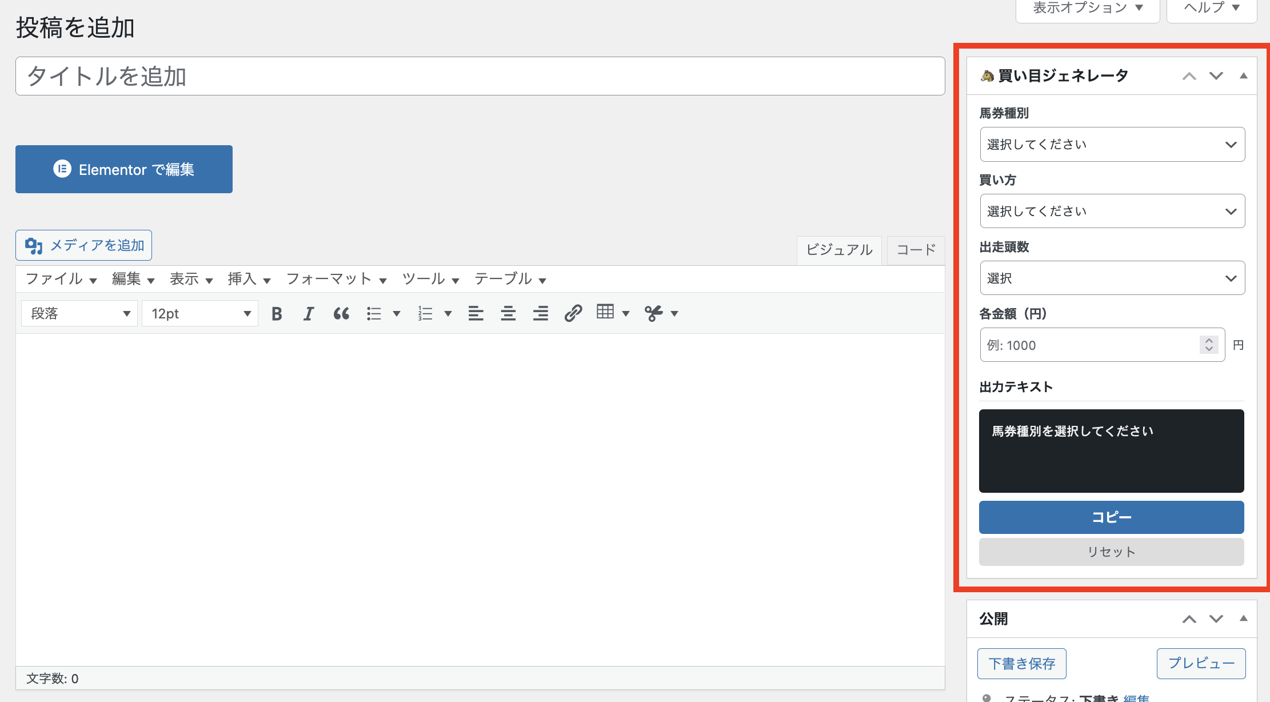Set right text alignment
The image size is (1270, 702).
pyautogui.click(x=540, y=313)
